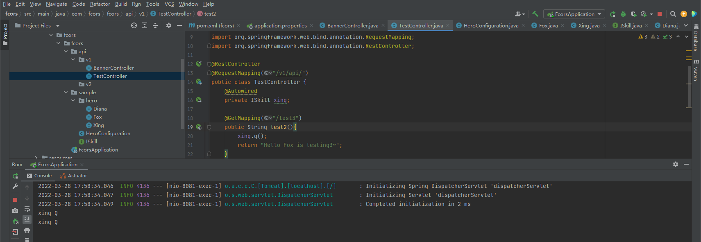Click the select opened file crosshair icon
This screenshot has width=701, height=242.
click(x=134, y=25)
